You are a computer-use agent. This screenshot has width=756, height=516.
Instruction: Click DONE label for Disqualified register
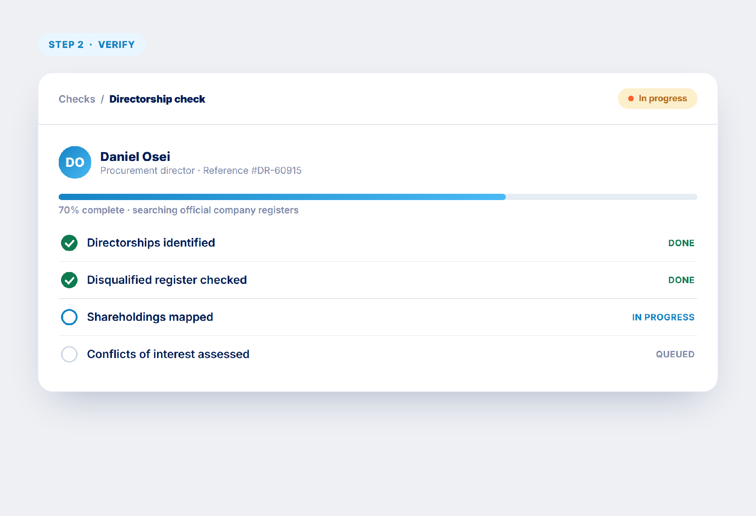click(681, 280)
